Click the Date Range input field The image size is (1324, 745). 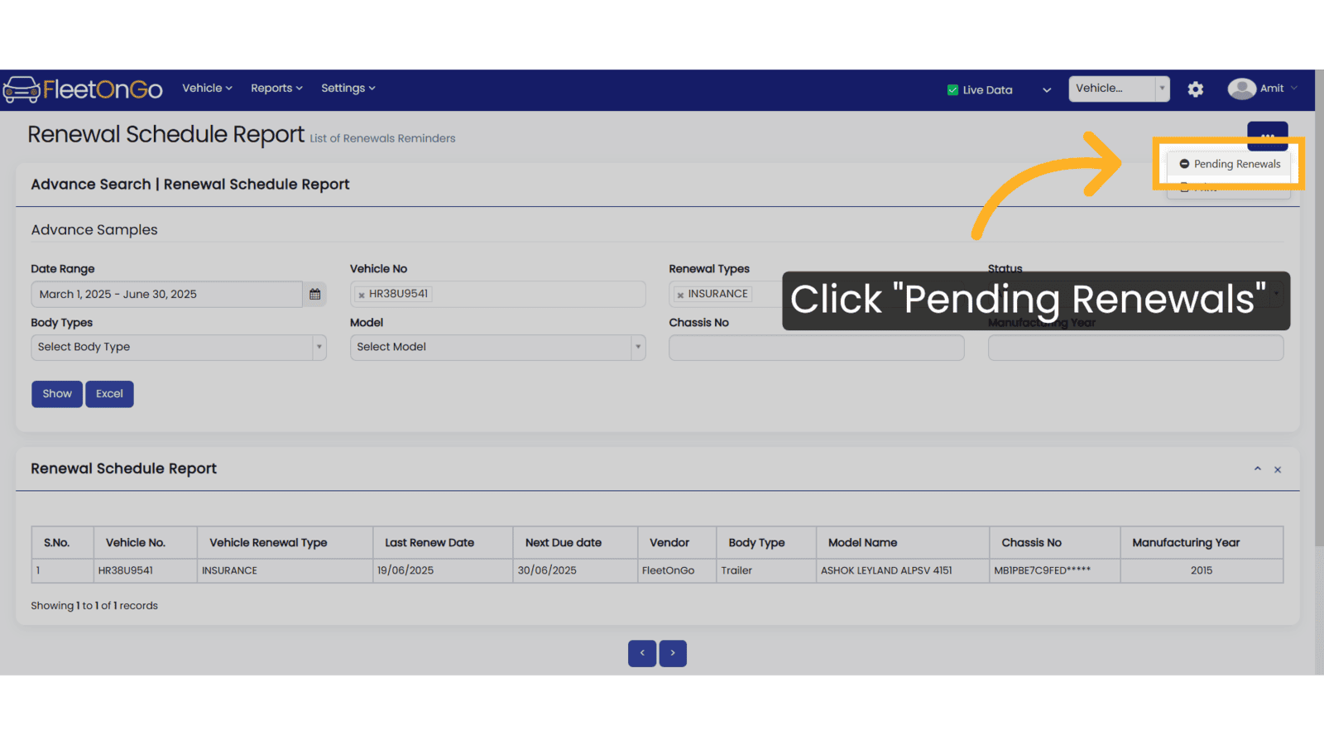point(167,294)
